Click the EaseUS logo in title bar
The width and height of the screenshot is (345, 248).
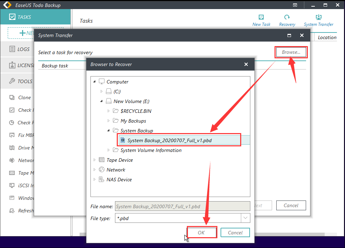point(7,5)
